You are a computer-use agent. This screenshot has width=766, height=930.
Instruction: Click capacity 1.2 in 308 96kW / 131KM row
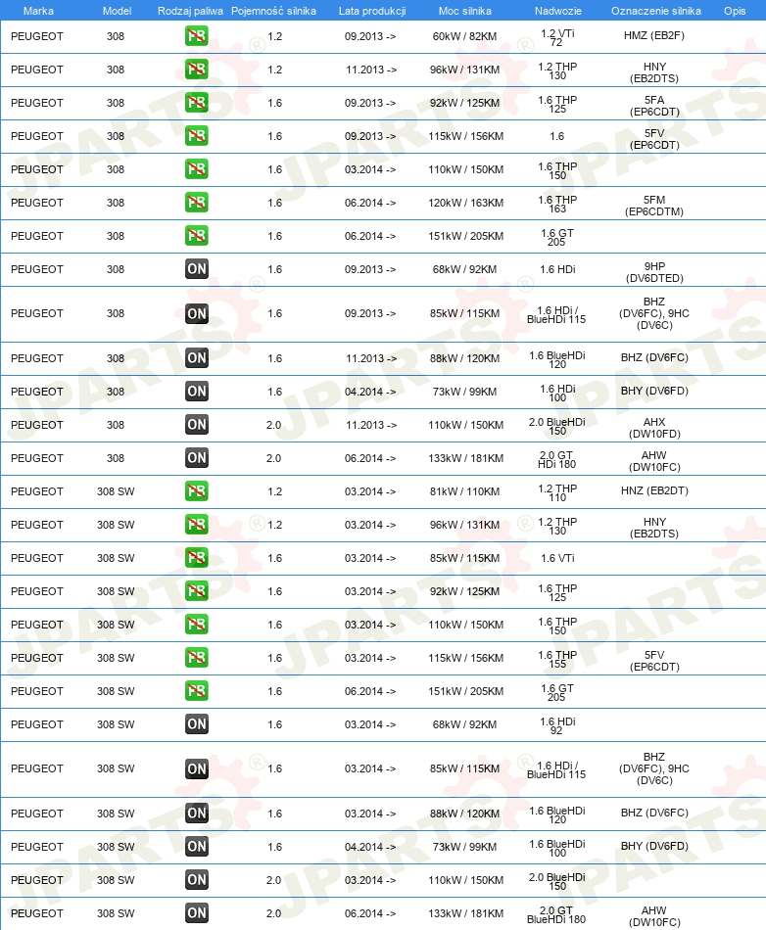pos(274,70)
